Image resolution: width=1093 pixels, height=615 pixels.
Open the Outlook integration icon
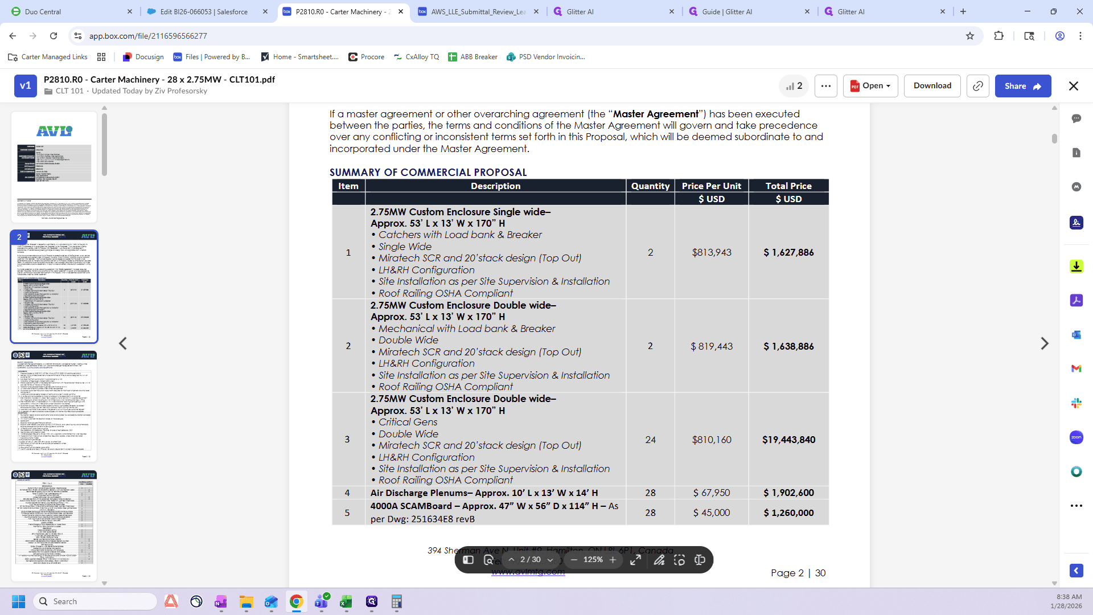[x=1076, y=335]
